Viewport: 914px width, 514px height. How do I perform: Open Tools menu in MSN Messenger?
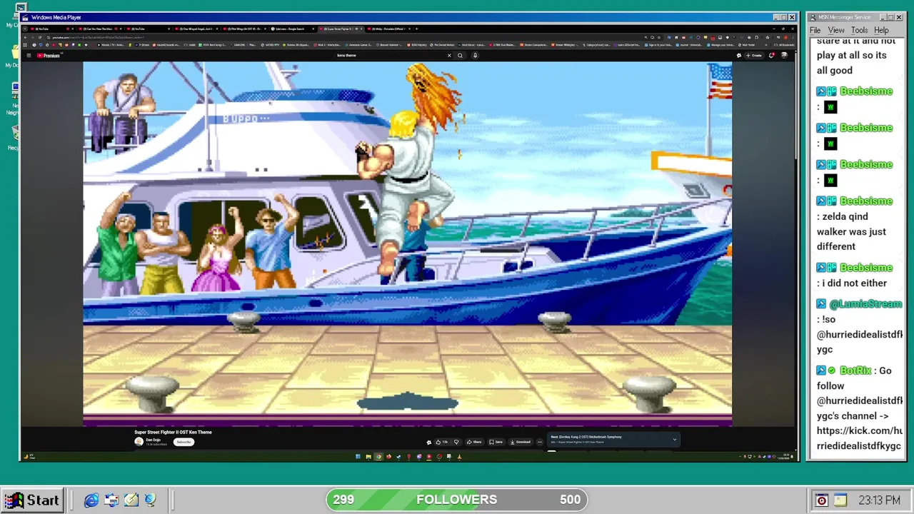859,30
